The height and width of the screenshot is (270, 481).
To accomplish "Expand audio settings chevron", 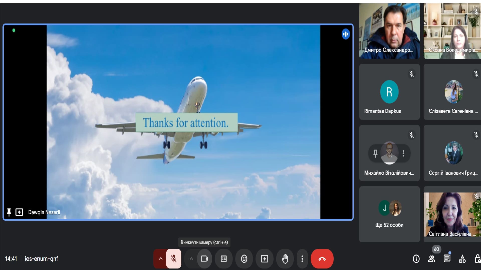I will pyautogui.click(x=161, y=259).
